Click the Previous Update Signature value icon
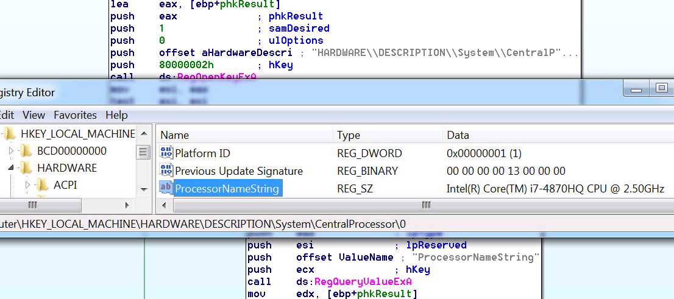This screenshot has width=674, height=299. [166, 171]
